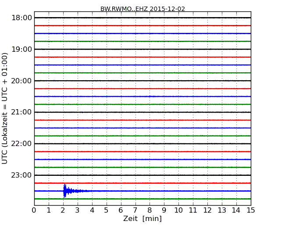The width and height of the screenshot is (285, 228).
Task: Click x-axis tick label 11
Action: coord(193,210)
